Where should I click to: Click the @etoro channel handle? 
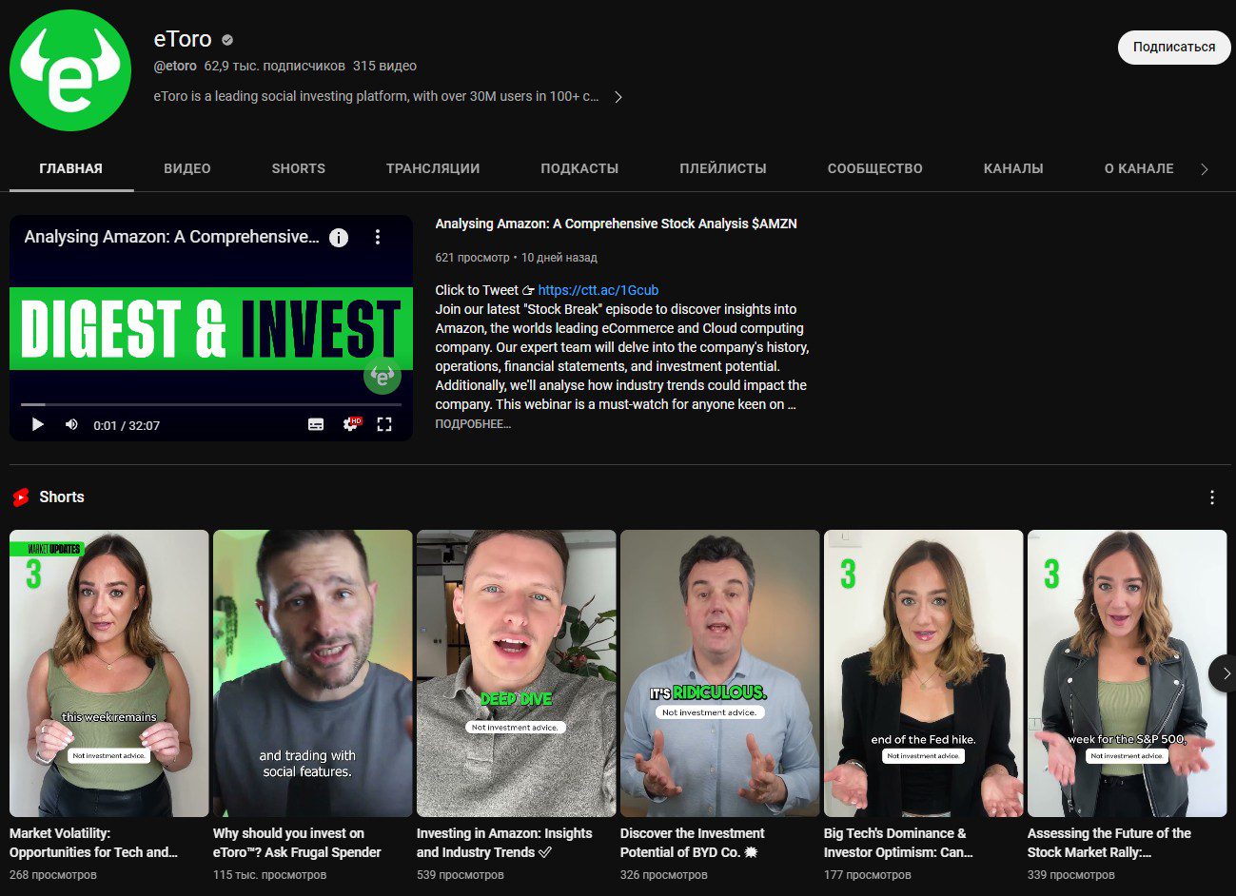tap(175, 66)
